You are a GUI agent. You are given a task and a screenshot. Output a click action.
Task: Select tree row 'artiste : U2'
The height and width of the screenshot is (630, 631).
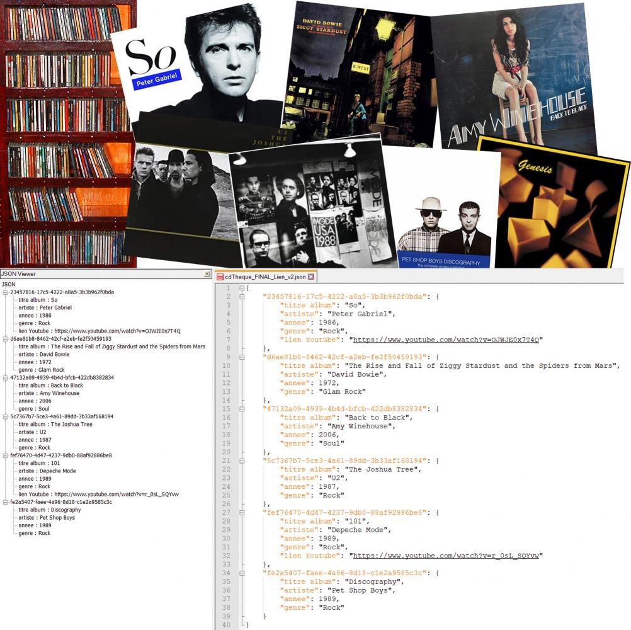32,432
